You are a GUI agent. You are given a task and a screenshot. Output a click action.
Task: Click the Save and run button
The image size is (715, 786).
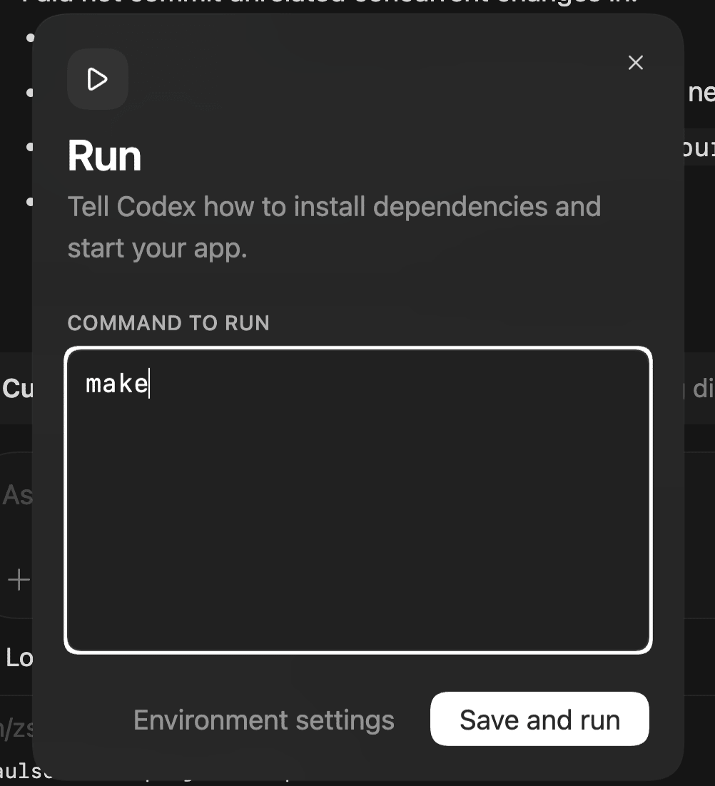539,719
